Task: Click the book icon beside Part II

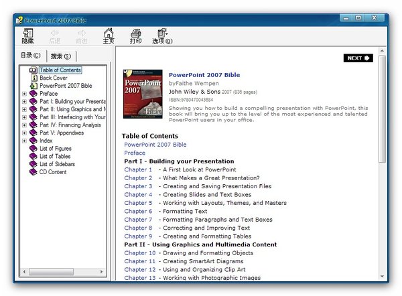Action: click(x=33, y=109)
